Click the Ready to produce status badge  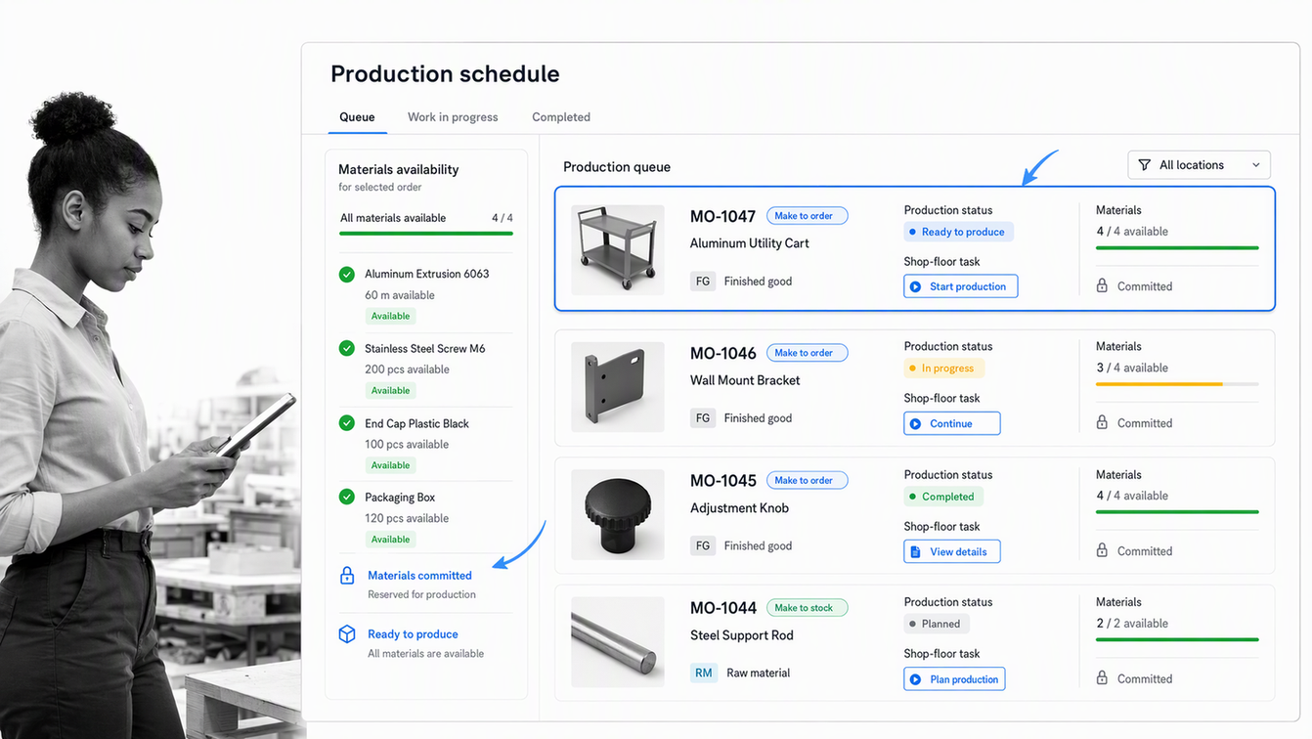pyautogui.click(x=958, y=233)
